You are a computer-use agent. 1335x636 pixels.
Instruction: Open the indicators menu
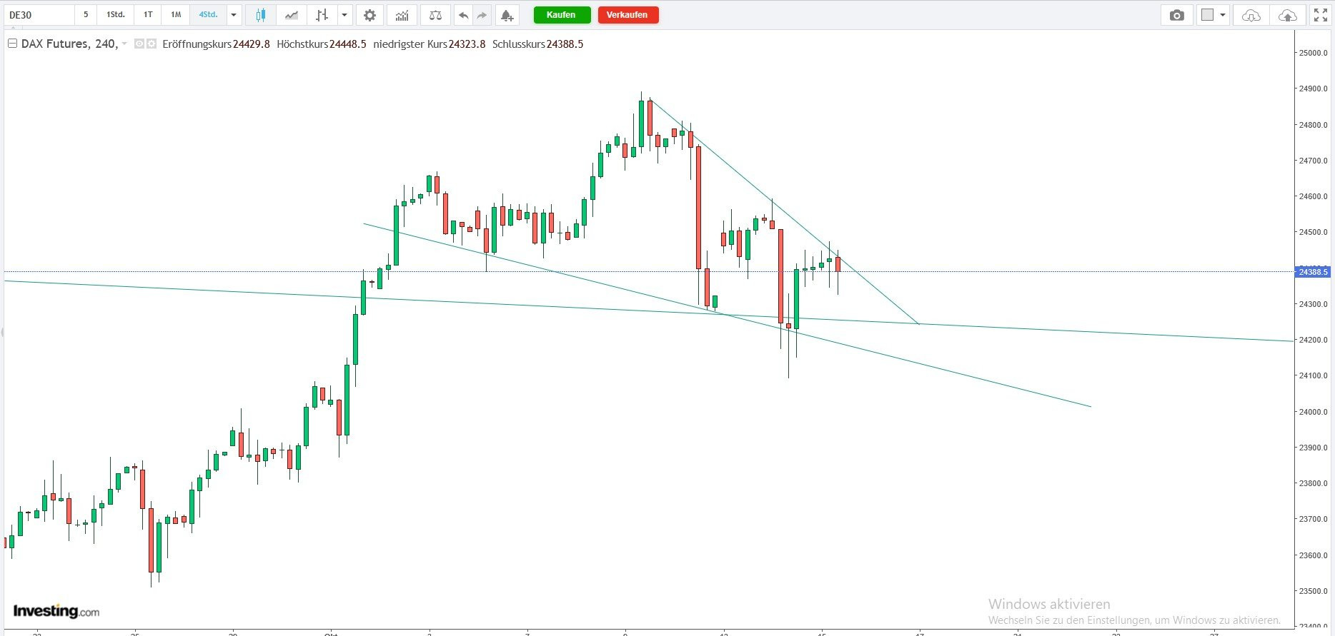(402, 15)
